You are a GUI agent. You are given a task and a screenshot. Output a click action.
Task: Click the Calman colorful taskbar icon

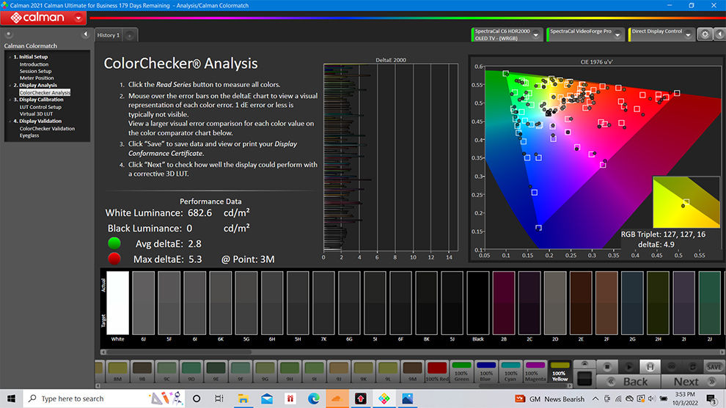click(x=384, y=398)
